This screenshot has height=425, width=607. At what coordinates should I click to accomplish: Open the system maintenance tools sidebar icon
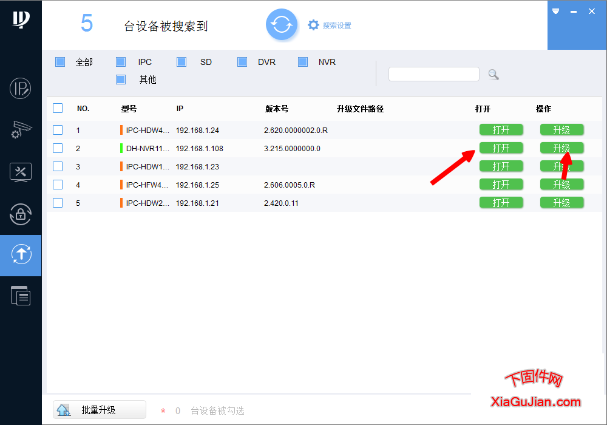click(21, 172)
